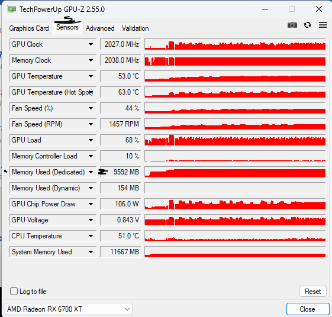
Task: Open the Fan Speed (RPM) dropdown arrow
Action: (91, 124)
